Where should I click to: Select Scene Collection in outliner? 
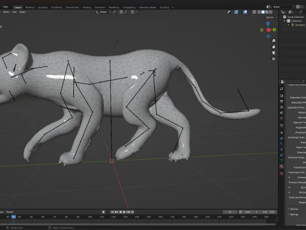[x=296, y=17]
